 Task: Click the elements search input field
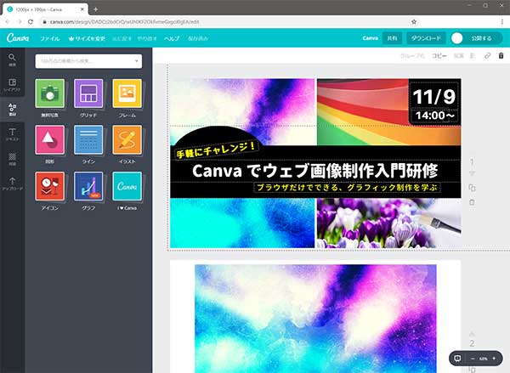(x=88, y=61)
